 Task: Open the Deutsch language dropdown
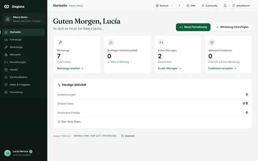pyautogui.click(x=164, y=6)
